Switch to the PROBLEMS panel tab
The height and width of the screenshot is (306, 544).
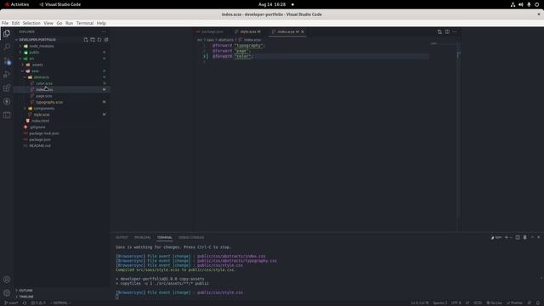tap(142, 238)
